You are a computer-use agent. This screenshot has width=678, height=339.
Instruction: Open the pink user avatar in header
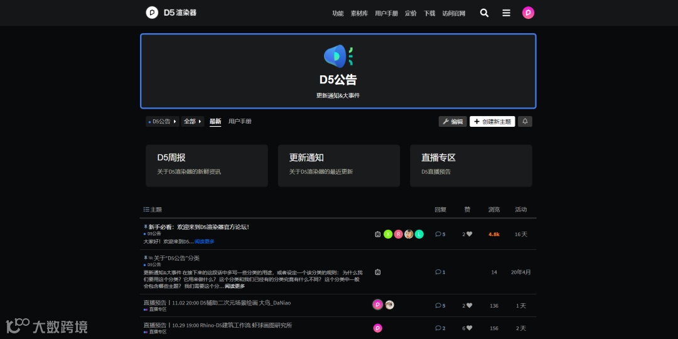(528, 13)
